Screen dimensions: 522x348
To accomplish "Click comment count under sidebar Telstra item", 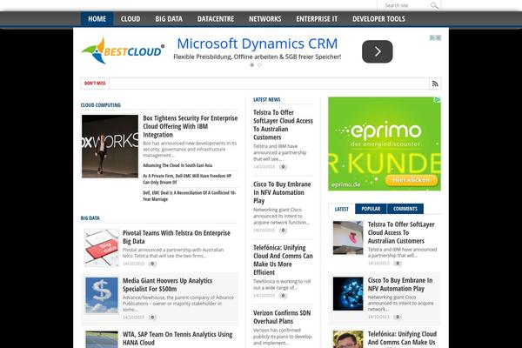I will coord(398,264).
